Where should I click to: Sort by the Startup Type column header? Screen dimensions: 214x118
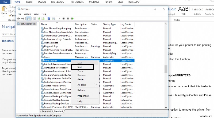coord(110,24)
